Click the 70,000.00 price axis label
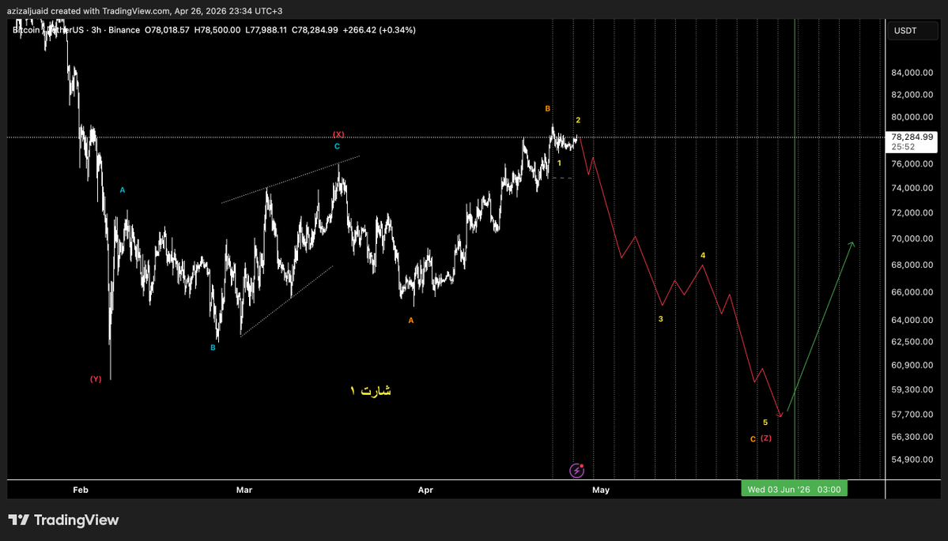This screenshot has width=948, height=541. [x=912, y=239]
